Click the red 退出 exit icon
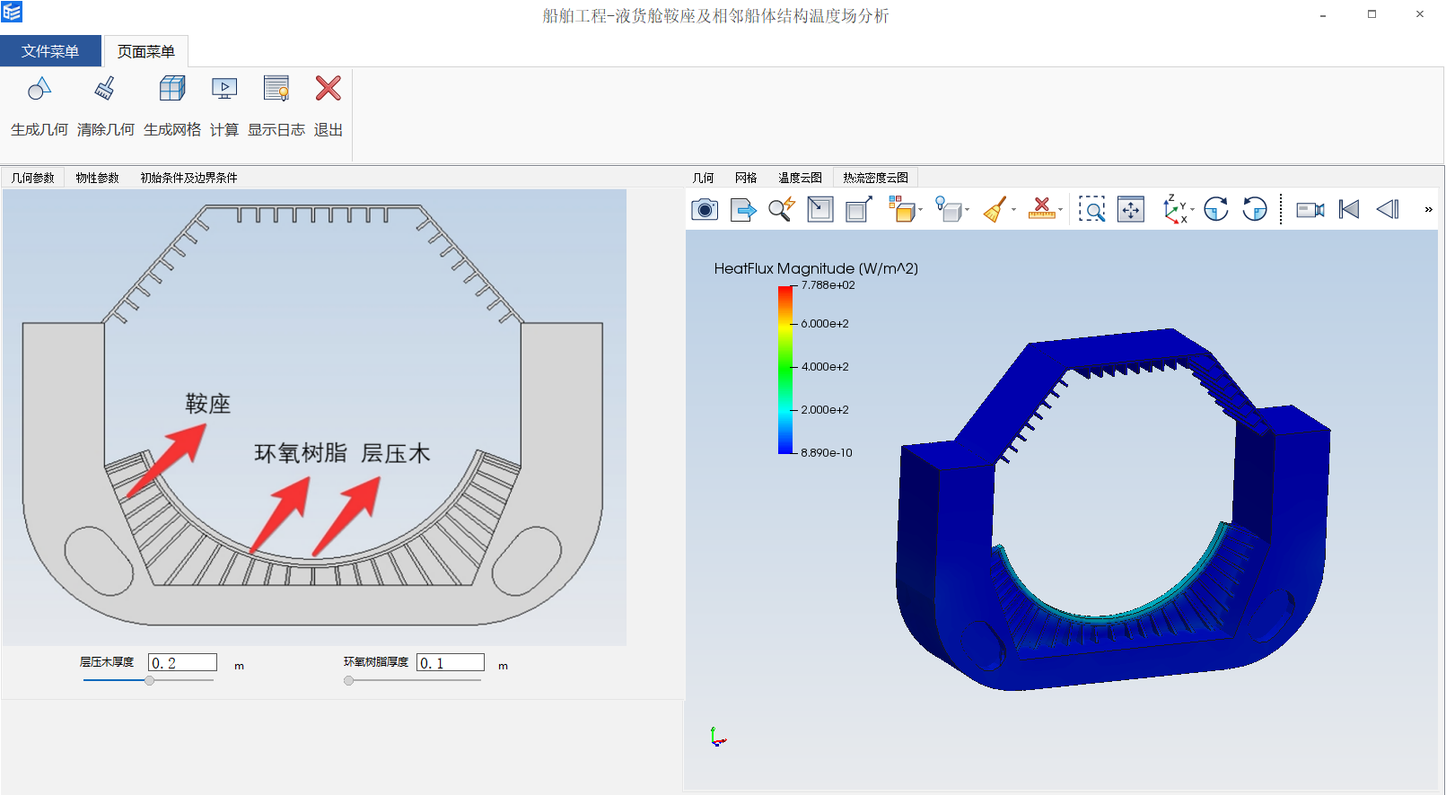 (x=329, y=88)
